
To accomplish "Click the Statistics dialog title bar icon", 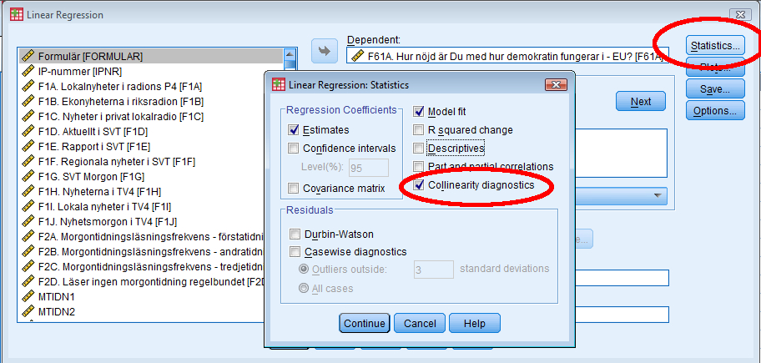I will [279, 85].
